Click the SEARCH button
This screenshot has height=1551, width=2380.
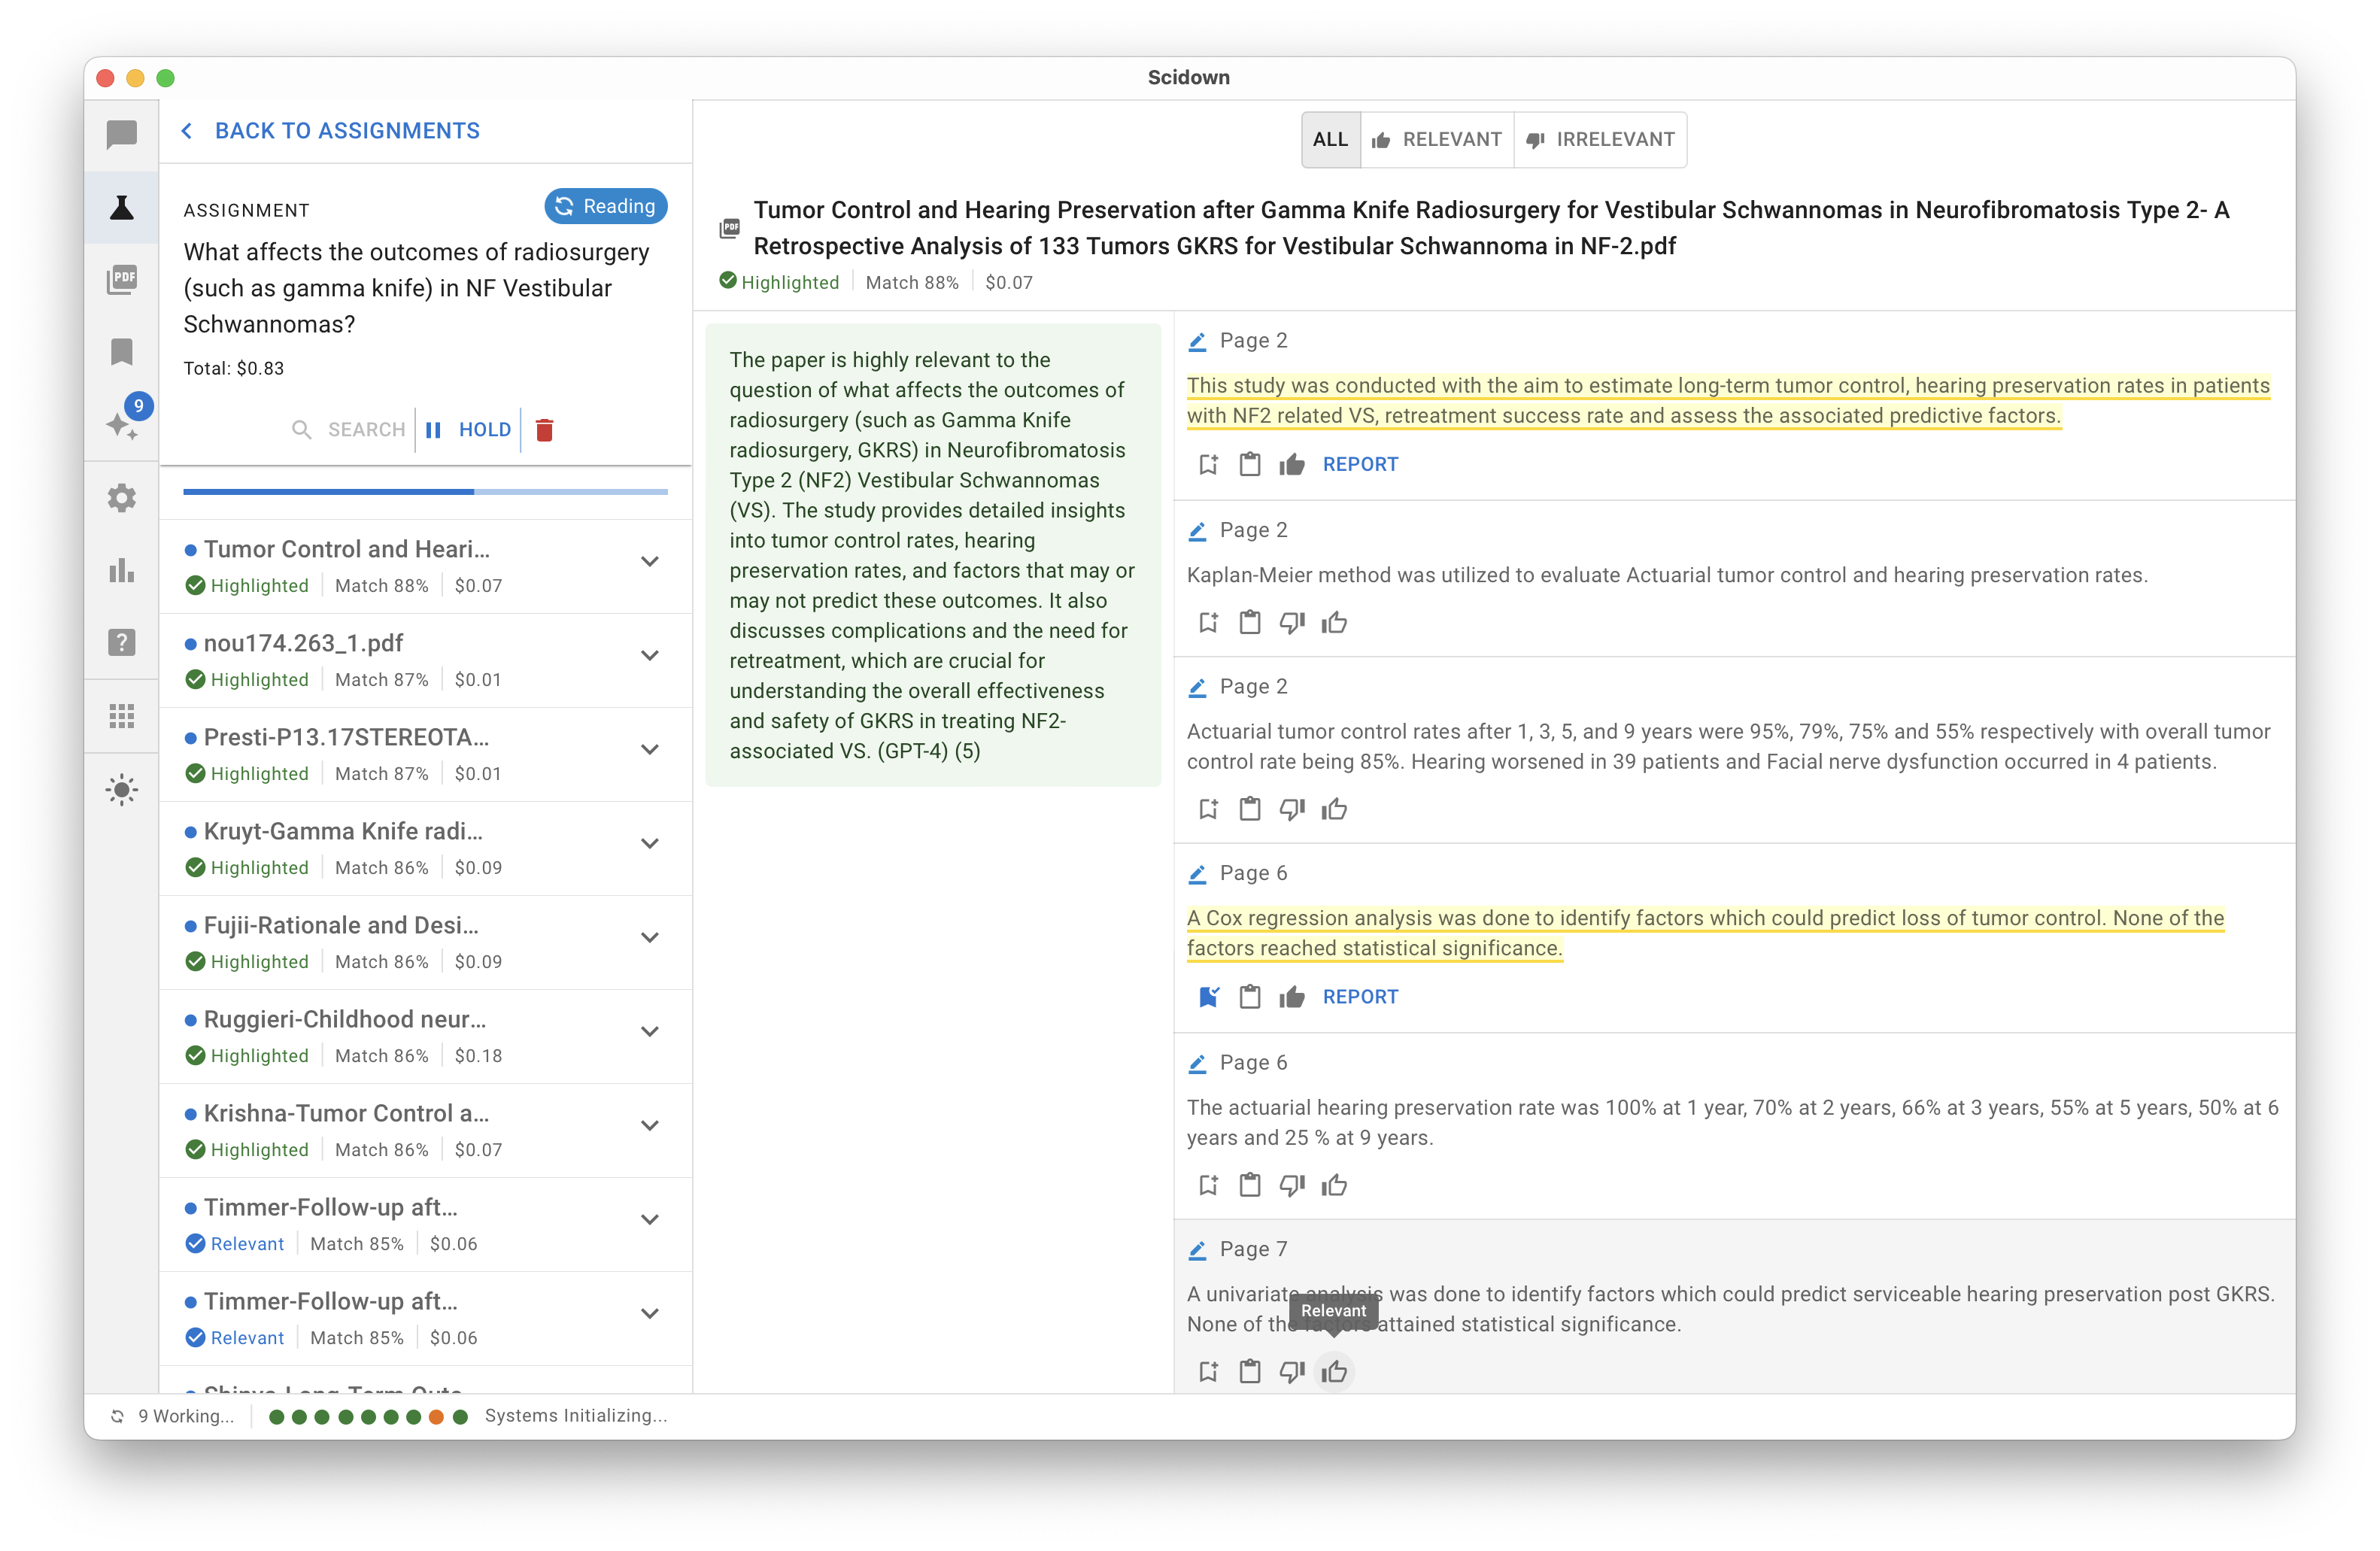(348, 430)
